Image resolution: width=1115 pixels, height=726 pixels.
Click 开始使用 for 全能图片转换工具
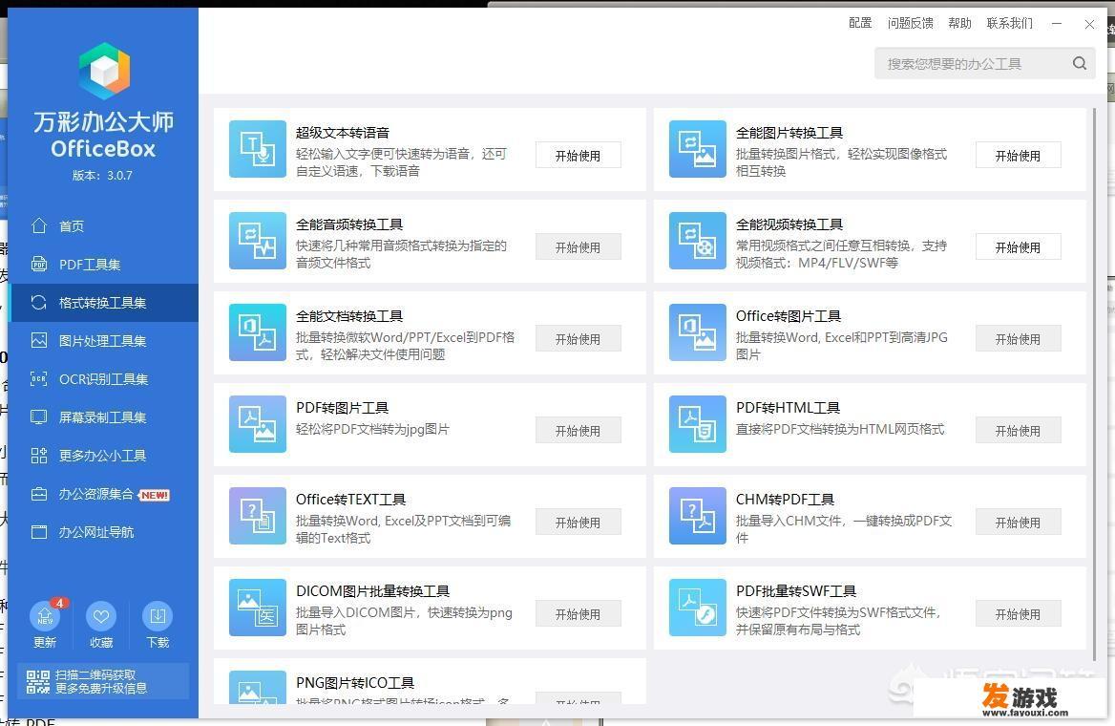click(1018, 155)
